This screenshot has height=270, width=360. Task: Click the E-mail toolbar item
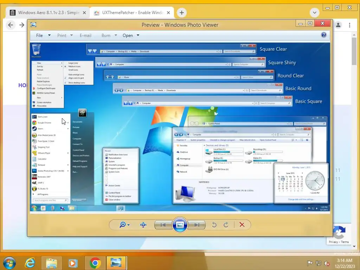coord(85,36)
